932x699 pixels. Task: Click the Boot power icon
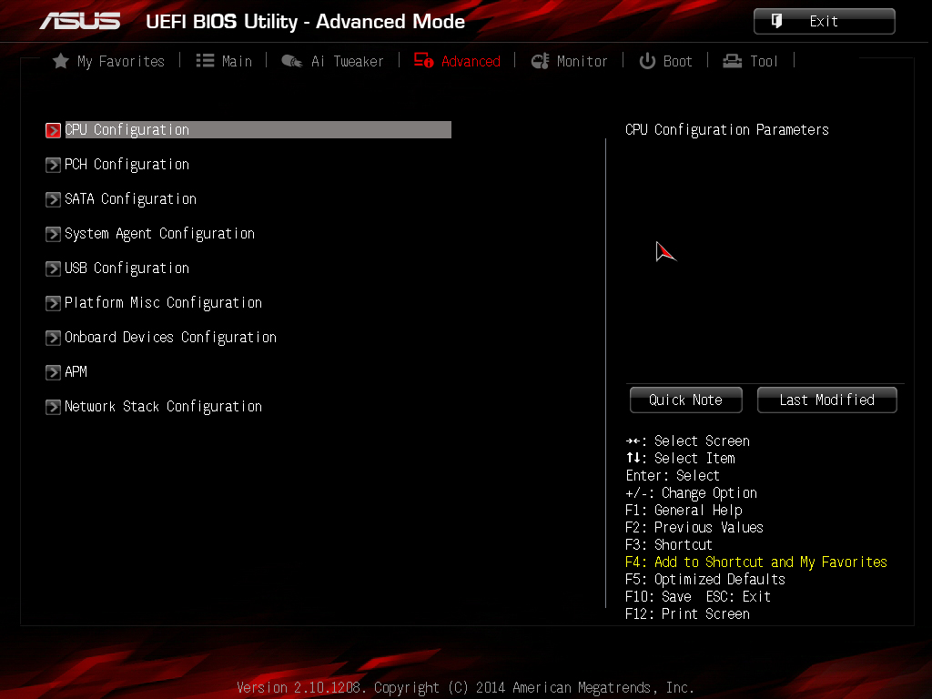(647, 61)
